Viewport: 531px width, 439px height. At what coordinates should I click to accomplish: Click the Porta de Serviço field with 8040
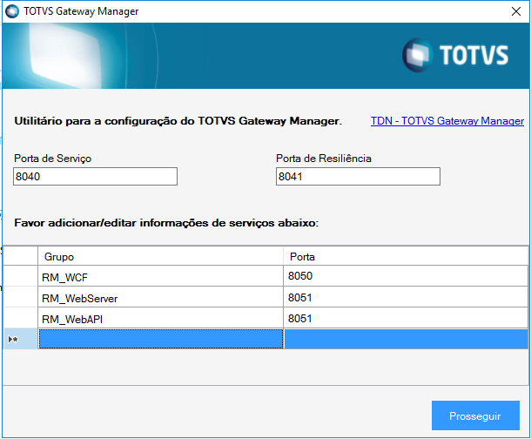tap(95, 177)
